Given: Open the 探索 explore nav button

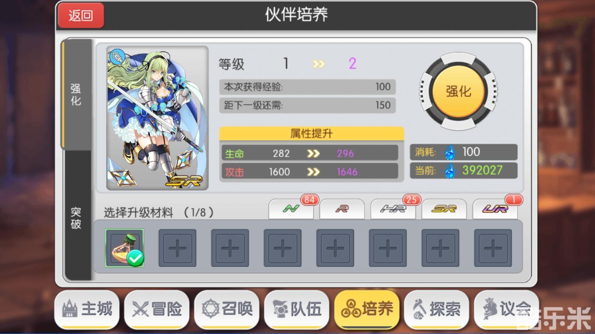Looking at the screenshot, I should [436, 309].
